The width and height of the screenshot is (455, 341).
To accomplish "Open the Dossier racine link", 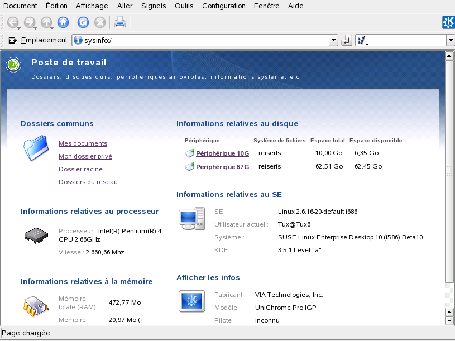I will click(80, 169).
